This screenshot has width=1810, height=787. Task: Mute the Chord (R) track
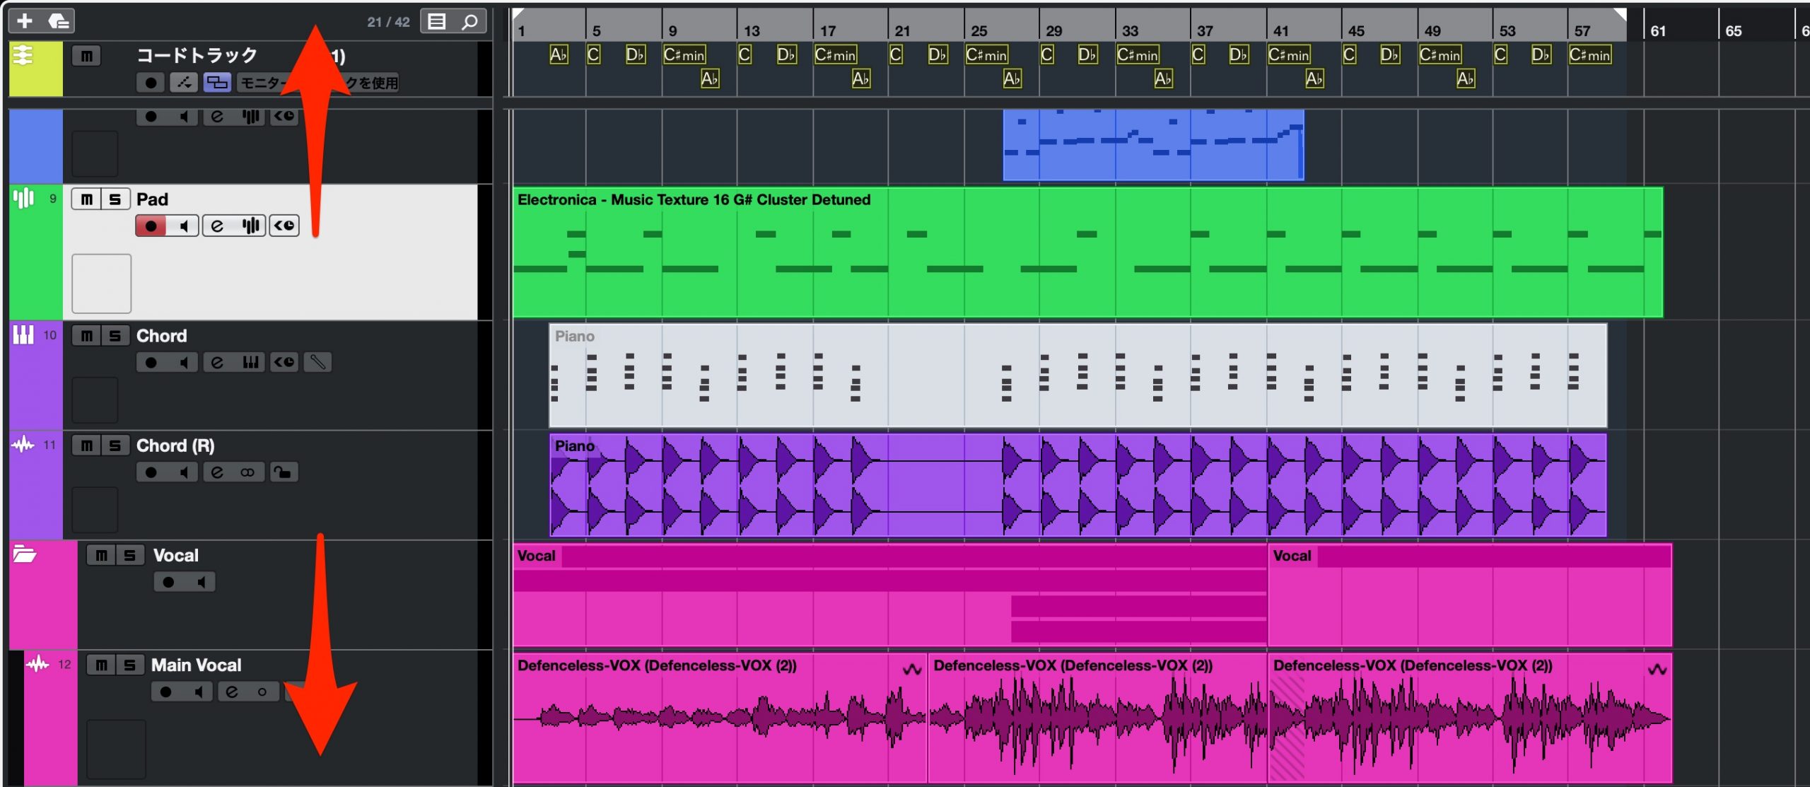(x=86, y=445)
